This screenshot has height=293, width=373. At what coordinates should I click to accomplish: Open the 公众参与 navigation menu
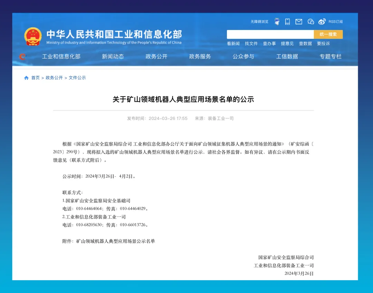pos(244,57)
